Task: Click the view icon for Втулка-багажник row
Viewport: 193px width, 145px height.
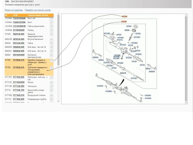Action: 51,40
